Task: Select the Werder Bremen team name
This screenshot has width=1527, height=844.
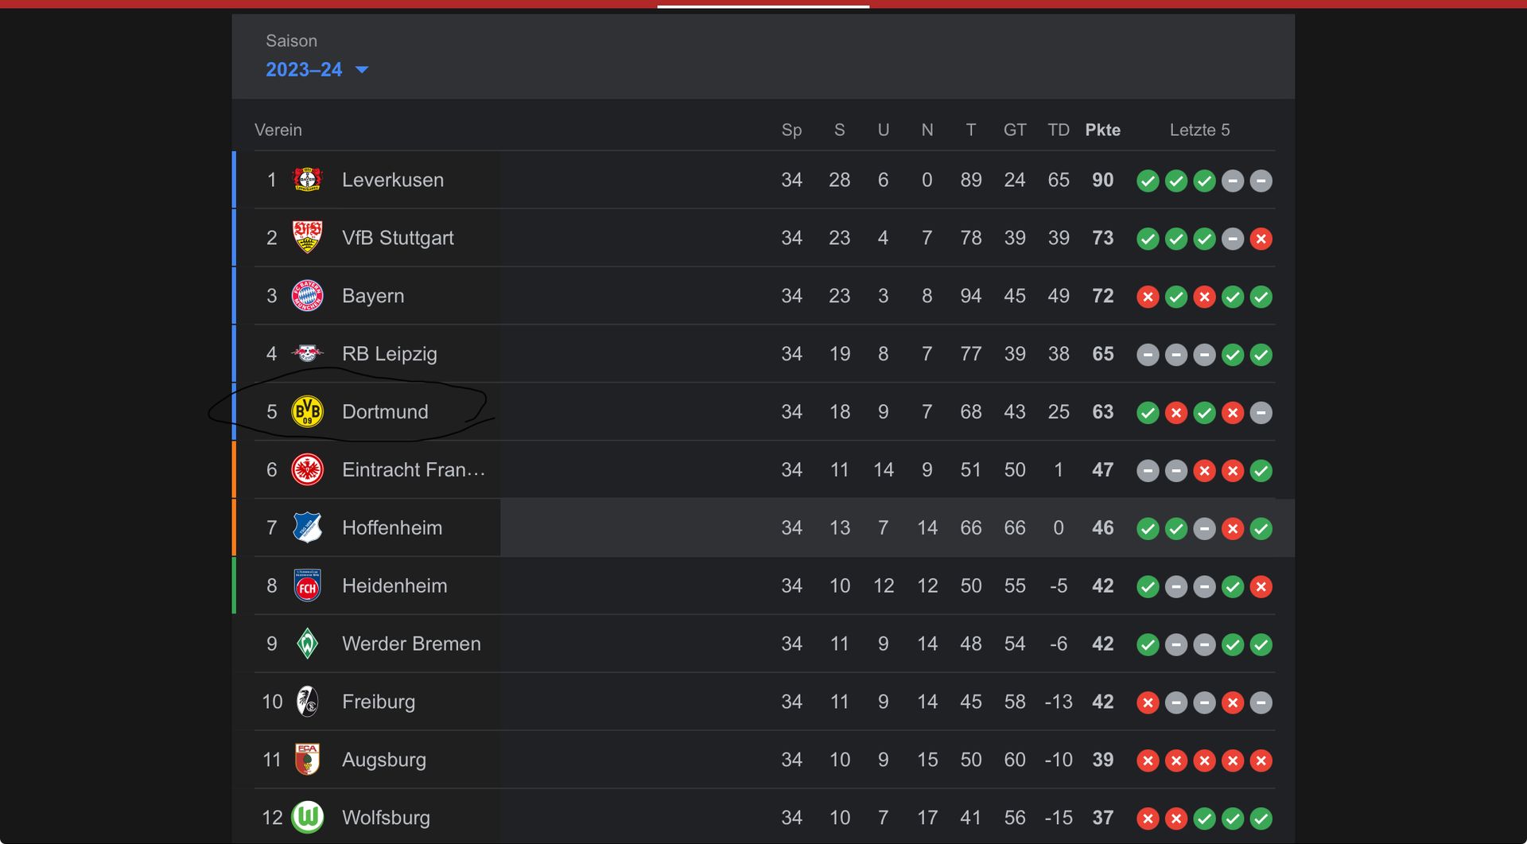Action: [411, 644]
